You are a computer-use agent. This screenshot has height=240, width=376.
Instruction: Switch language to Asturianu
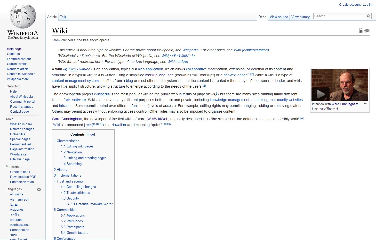pyautogui.click(x=17, y=220)
